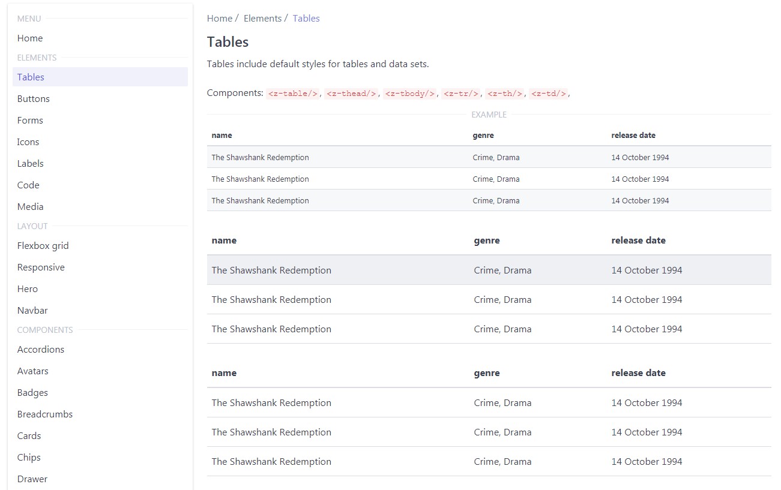The image size is (781, 490).
Task: Click the <z-tr/> component tag
Action: click(x=461, y=94)
